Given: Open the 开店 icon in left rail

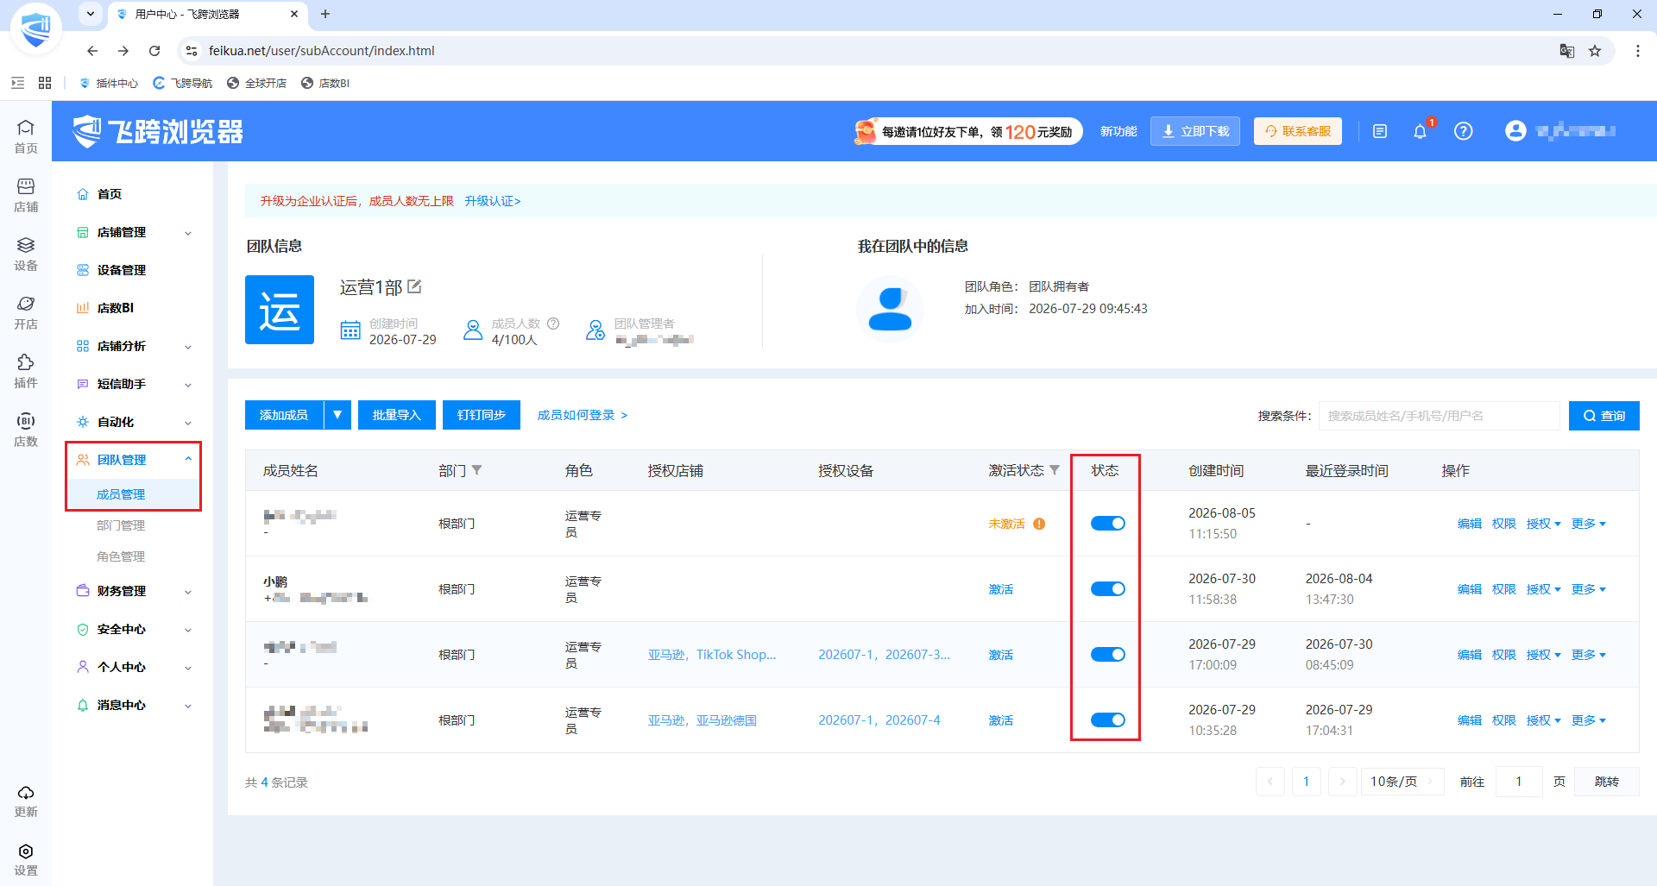Looking at the screenshot, I should point(26,312).
